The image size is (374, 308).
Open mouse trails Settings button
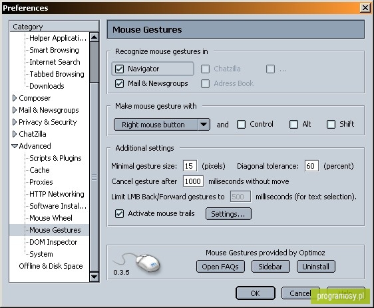228,214
